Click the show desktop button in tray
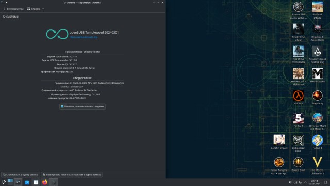Viewport: 330px width, 186px height. (x=325, y=182)
